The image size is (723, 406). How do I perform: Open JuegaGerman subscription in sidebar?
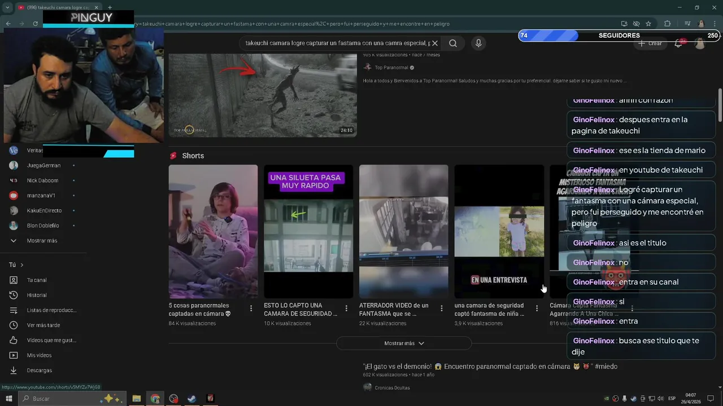tap(43, 165)
